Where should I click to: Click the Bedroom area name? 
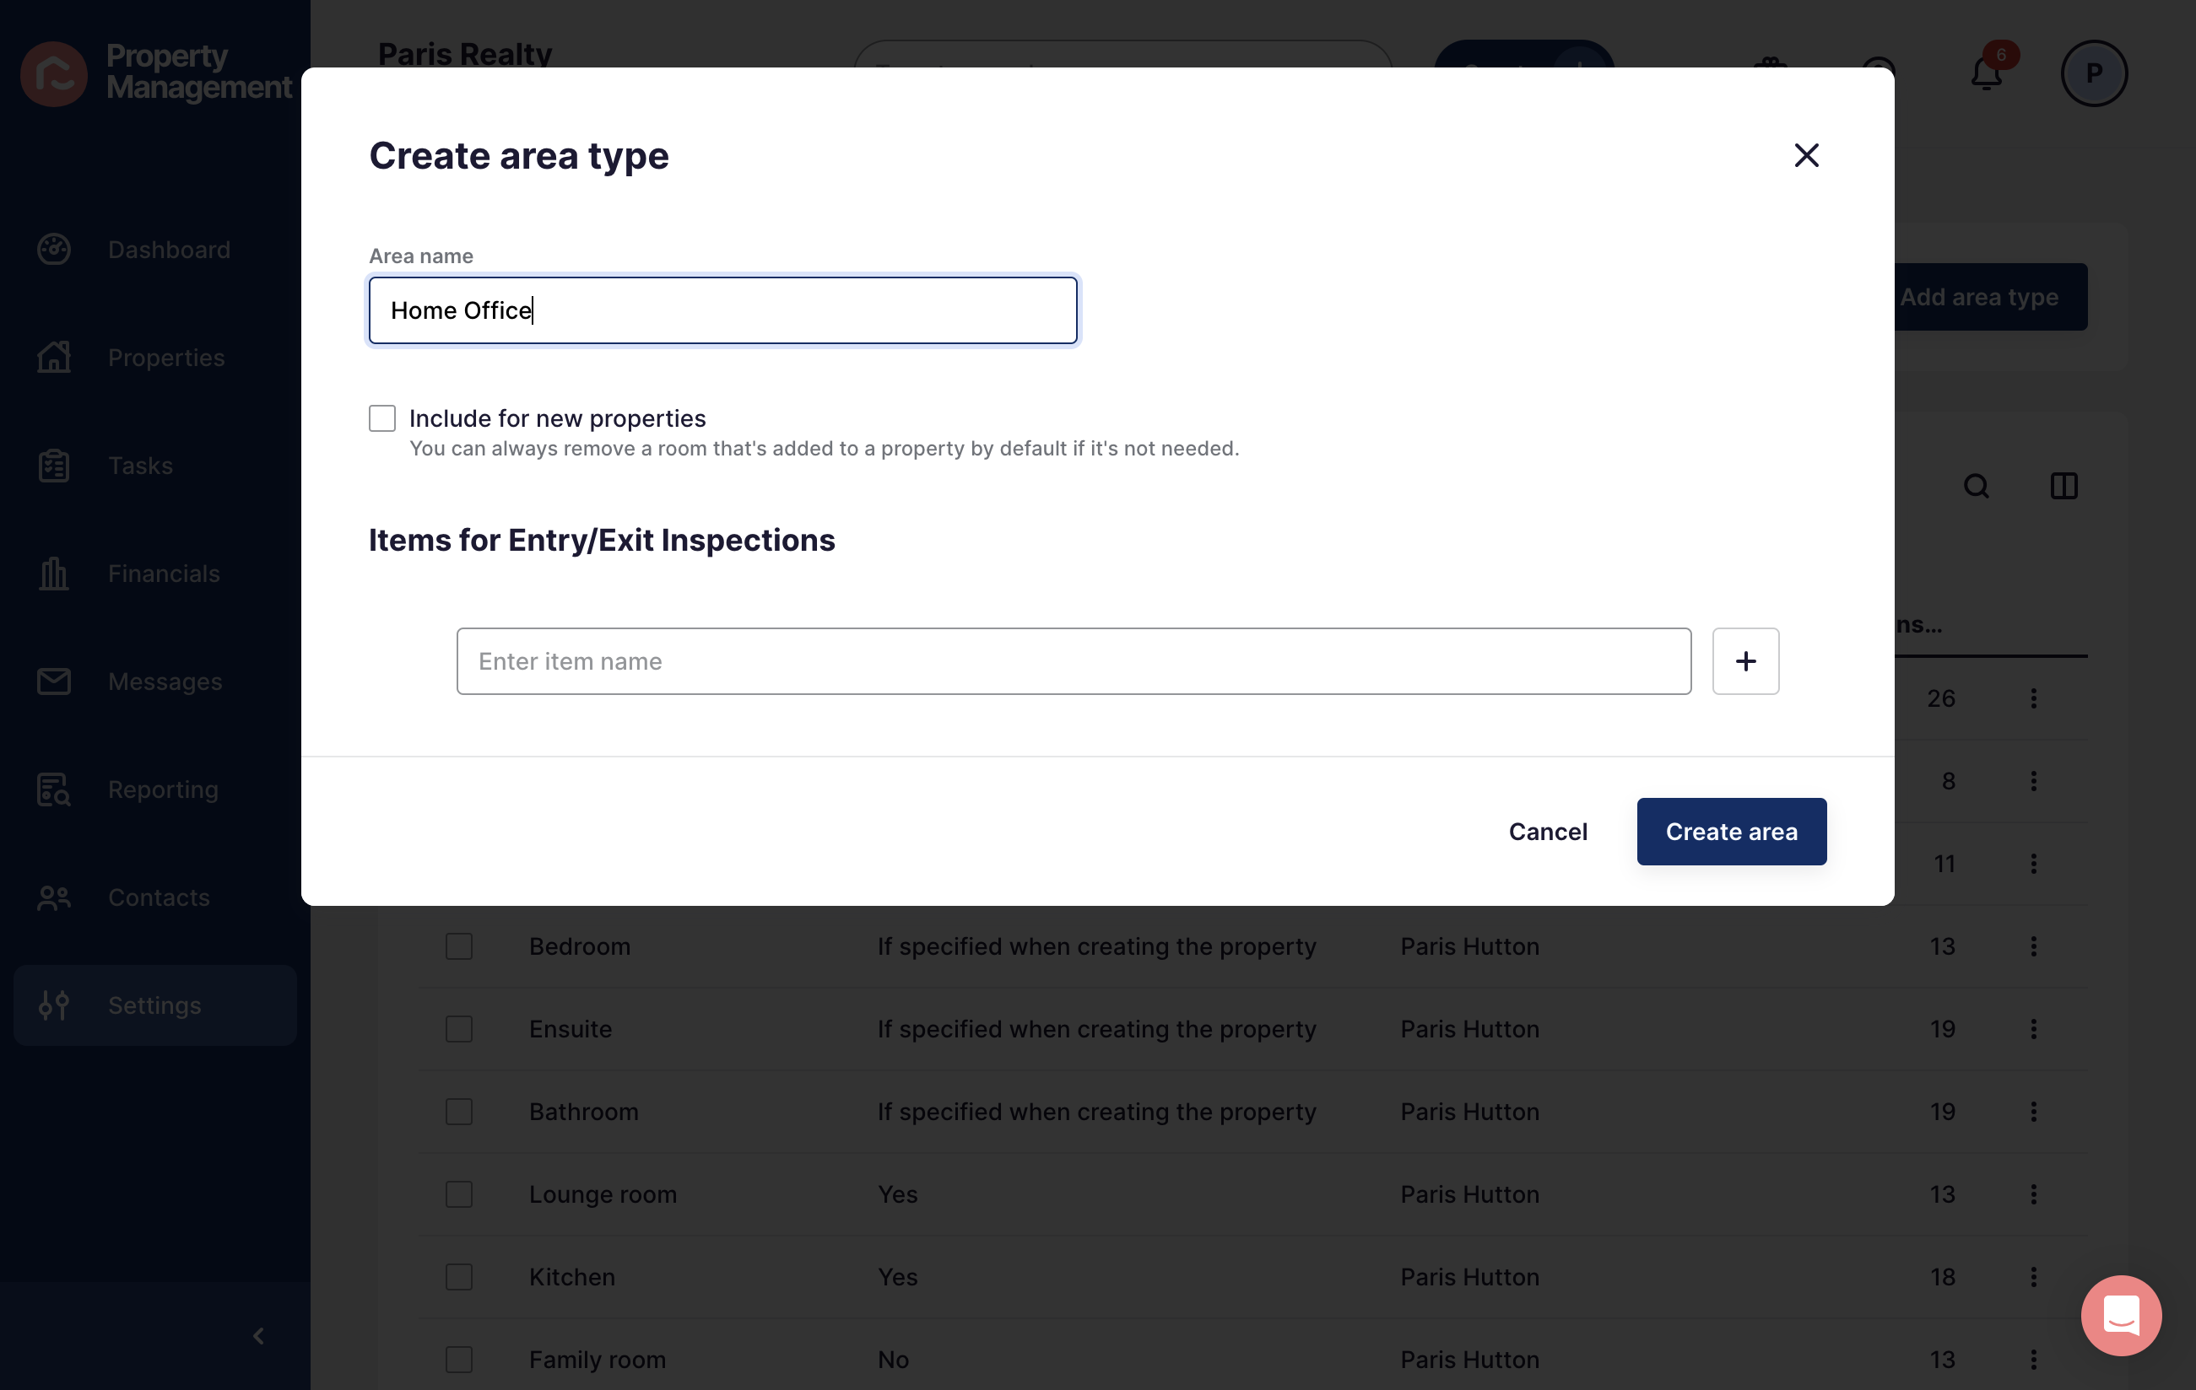pyautogui.click(x=579, y=946)
